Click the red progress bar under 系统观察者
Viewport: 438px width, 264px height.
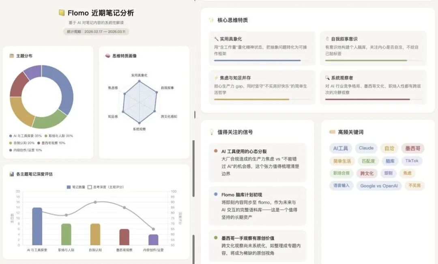coord(367,99)
